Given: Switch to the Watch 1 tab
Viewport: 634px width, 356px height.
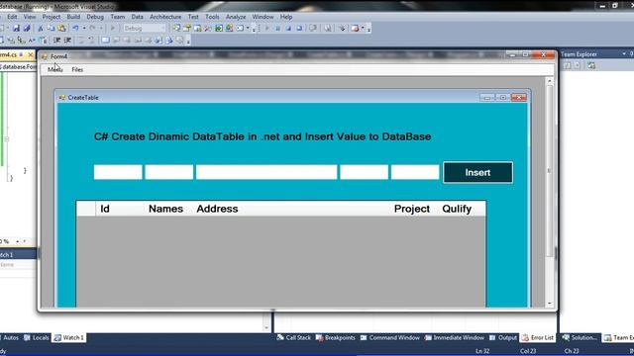Looking at the screenshot, I should [68, 337].
